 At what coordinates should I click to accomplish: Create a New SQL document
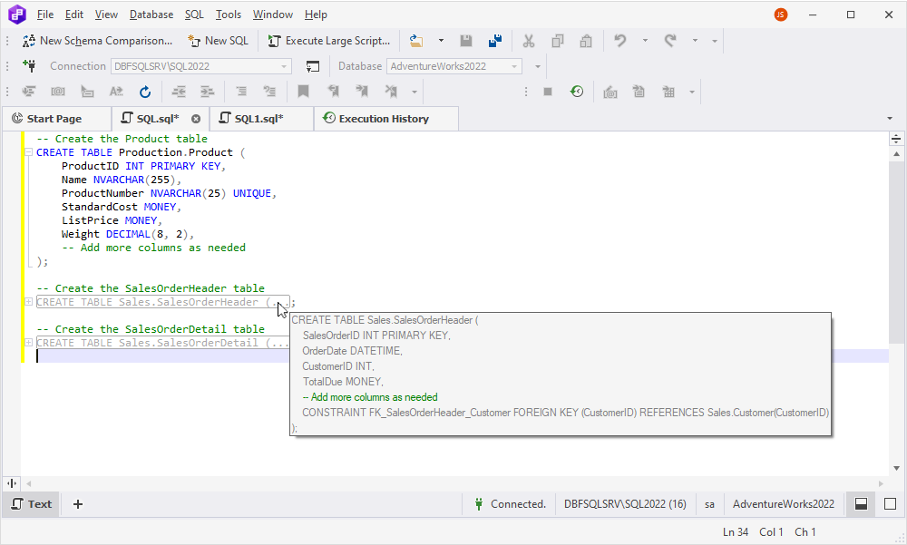(218, 41)
